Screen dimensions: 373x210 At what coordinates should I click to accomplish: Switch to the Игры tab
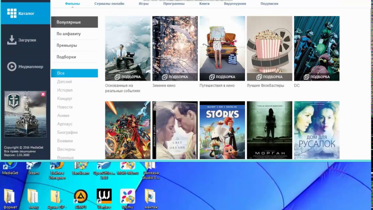click(144, 4)
